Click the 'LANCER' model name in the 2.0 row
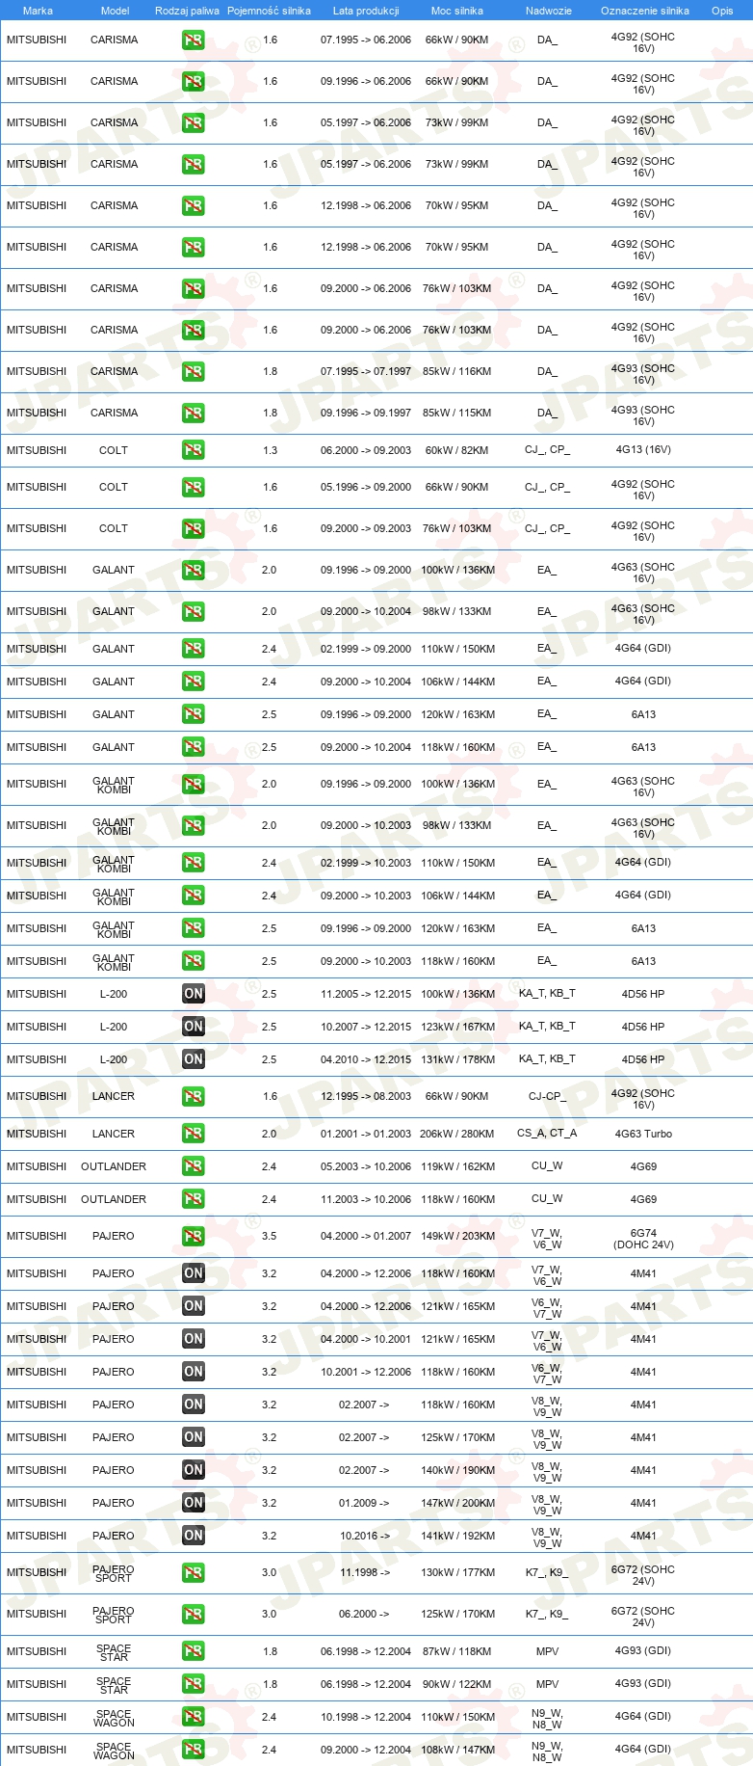This screenshot has width=753, height=1766. 114,1134
